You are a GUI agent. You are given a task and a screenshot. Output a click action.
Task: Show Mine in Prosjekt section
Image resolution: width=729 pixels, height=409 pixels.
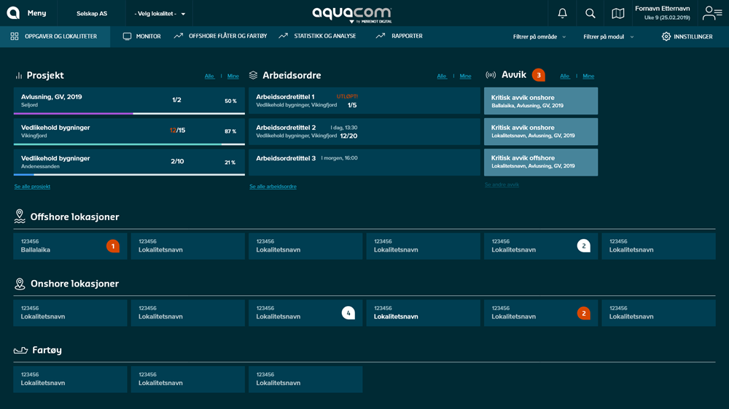[233, 76]
